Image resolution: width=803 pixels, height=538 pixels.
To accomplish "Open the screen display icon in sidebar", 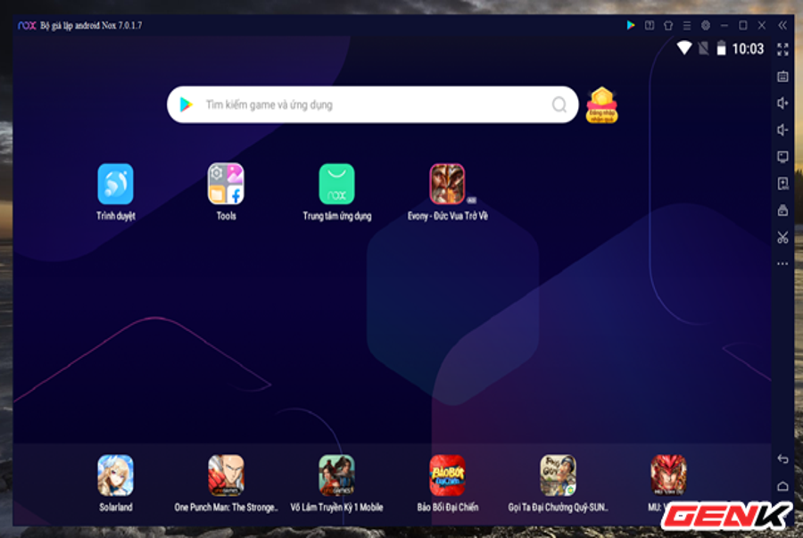I will pos(782,157).
